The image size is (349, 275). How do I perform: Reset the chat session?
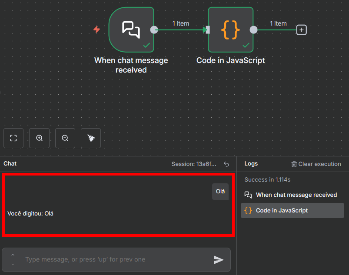pos(226,164)
